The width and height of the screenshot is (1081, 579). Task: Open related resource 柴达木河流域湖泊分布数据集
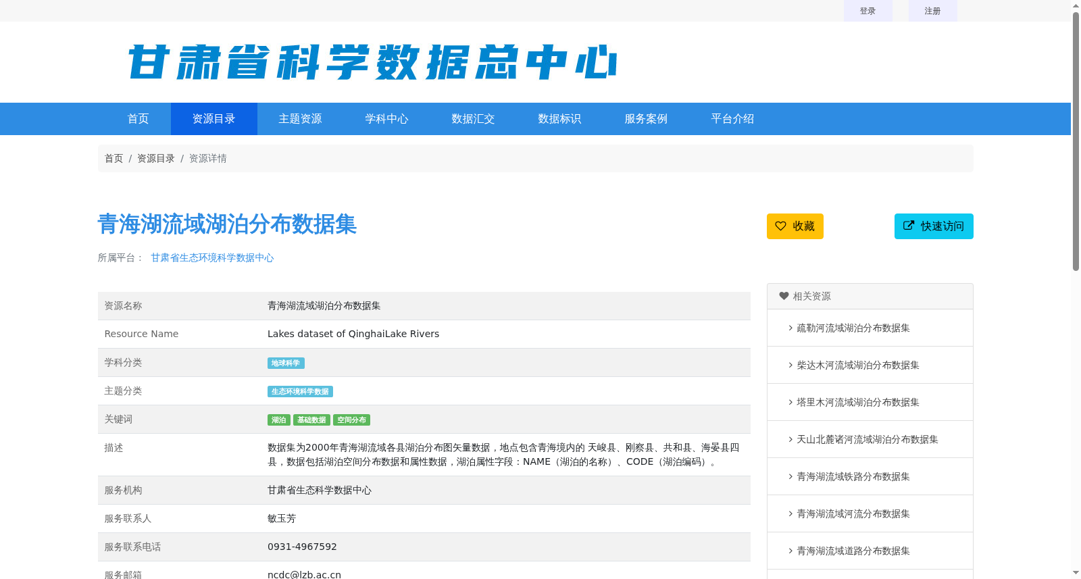(x=858, y=365)
